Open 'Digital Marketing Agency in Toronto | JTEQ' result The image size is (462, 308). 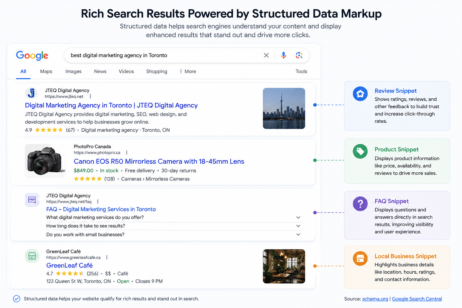[111, 105]
